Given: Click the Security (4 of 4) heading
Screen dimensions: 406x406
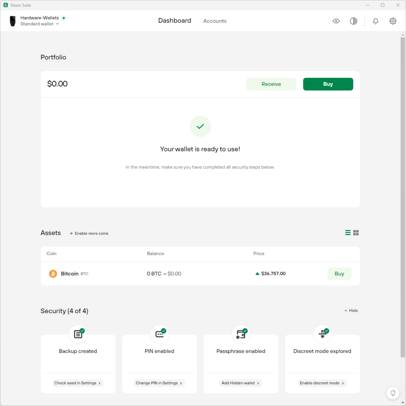Looking at the screenshot, I should [64, 311].
